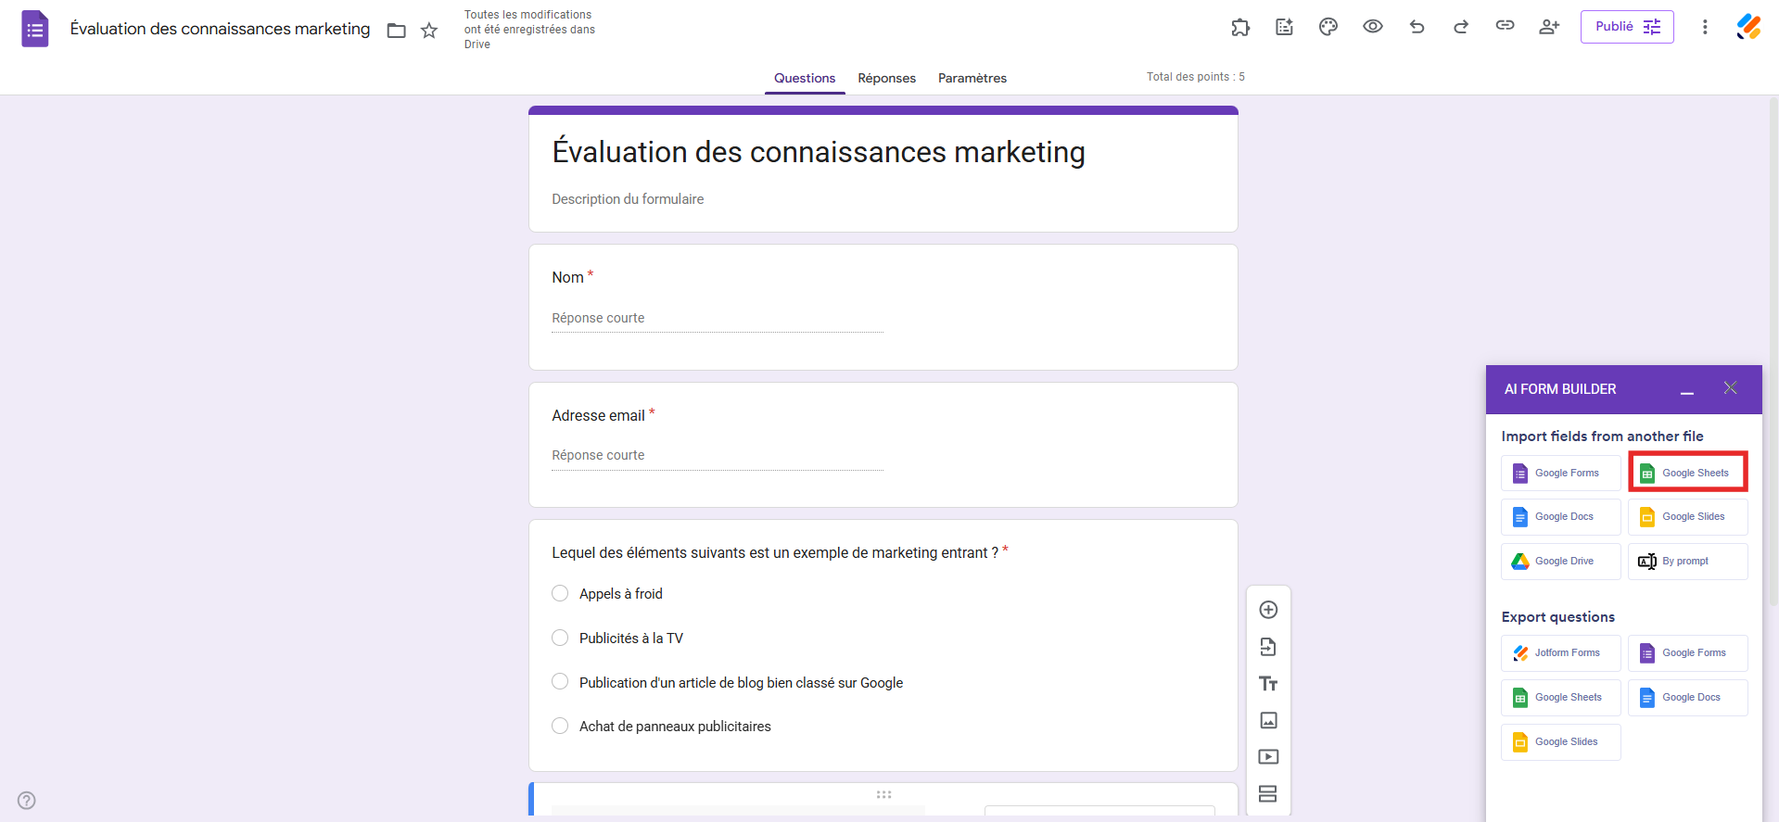Undo the last change

1417,27
